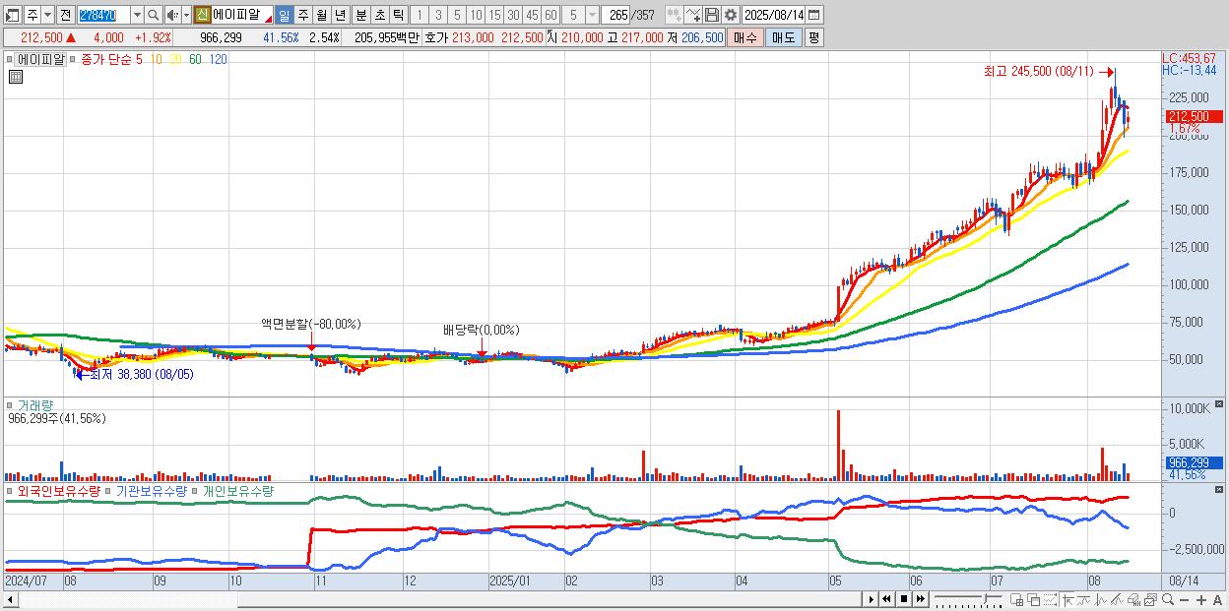The height and width of the screenshot is (611, 1229).
Task: Click the line-with-X indicator icon
Action: click(692, 15)
